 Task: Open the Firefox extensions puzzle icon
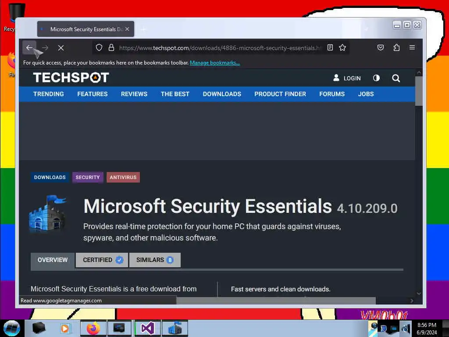[x=396, y=47]
